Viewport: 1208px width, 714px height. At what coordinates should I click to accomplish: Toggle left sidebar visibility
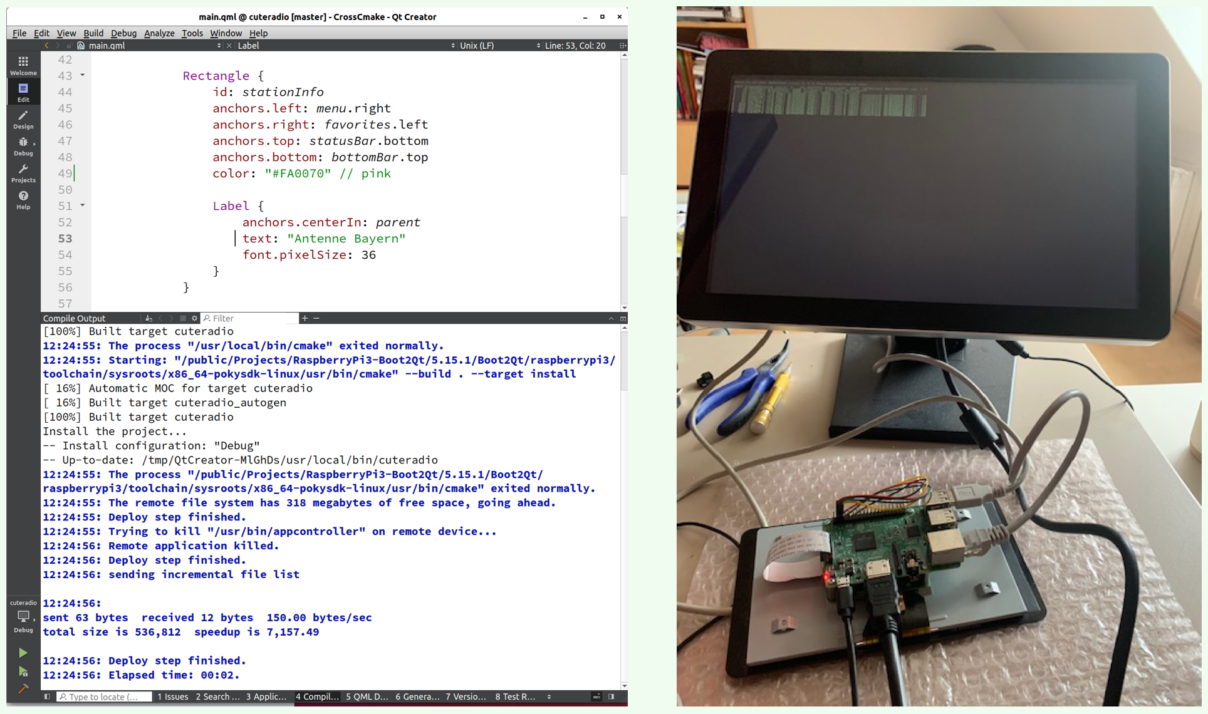tap(47, 696)
